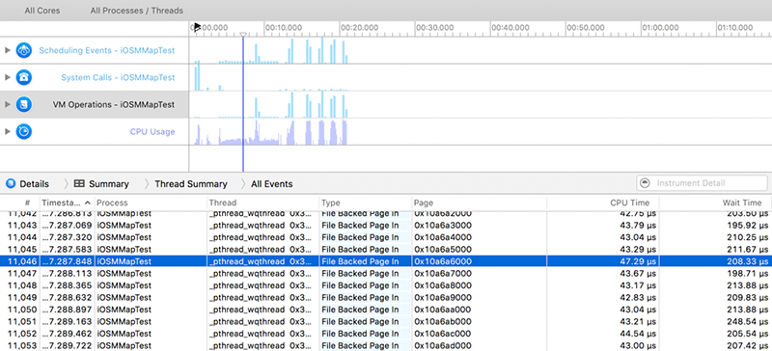The height and width of the screenshot is (351, 772).
Task: Click the playhead marker at timeline start
Action: [x=197, y=27]
